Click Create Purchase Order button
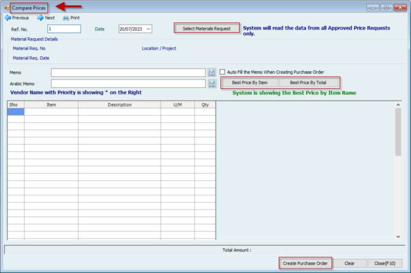 [305, 263]
